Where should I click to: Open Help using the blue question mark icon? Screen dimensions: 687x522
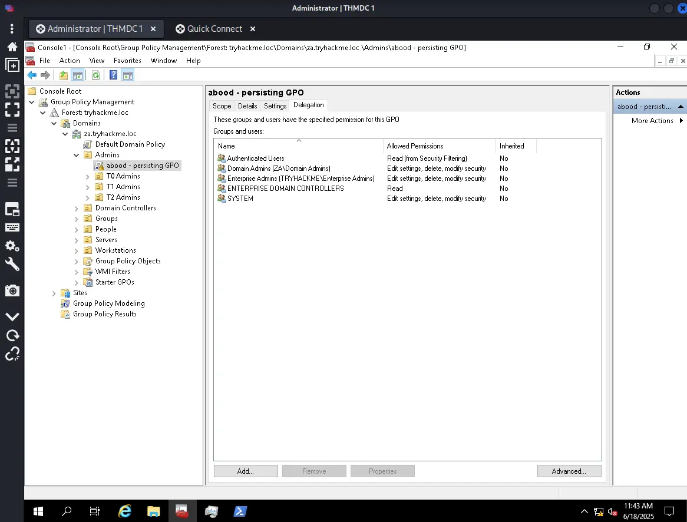click(114, 75)
